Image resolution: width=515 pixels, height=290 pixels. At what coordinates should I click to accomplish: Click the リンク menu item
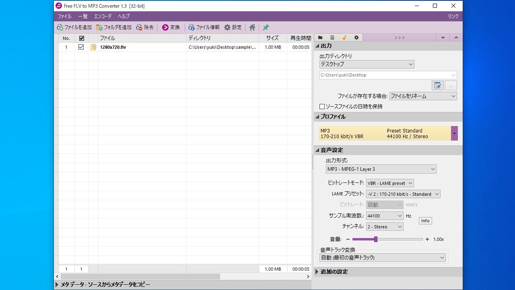(x=453, y=17)
